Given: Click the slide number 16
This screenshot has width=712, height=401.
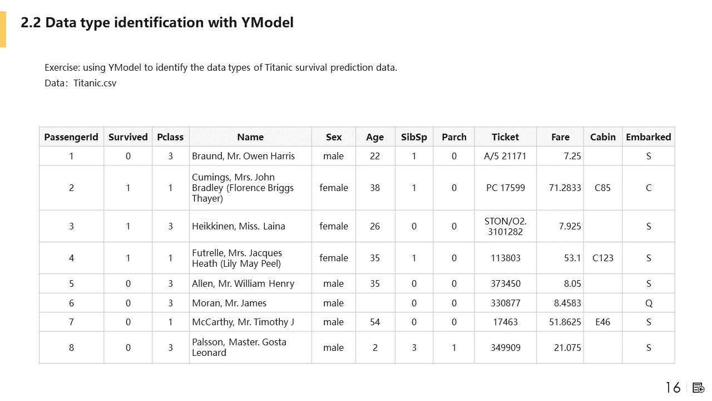Looking at the screenshot, I should coord(673,388).
